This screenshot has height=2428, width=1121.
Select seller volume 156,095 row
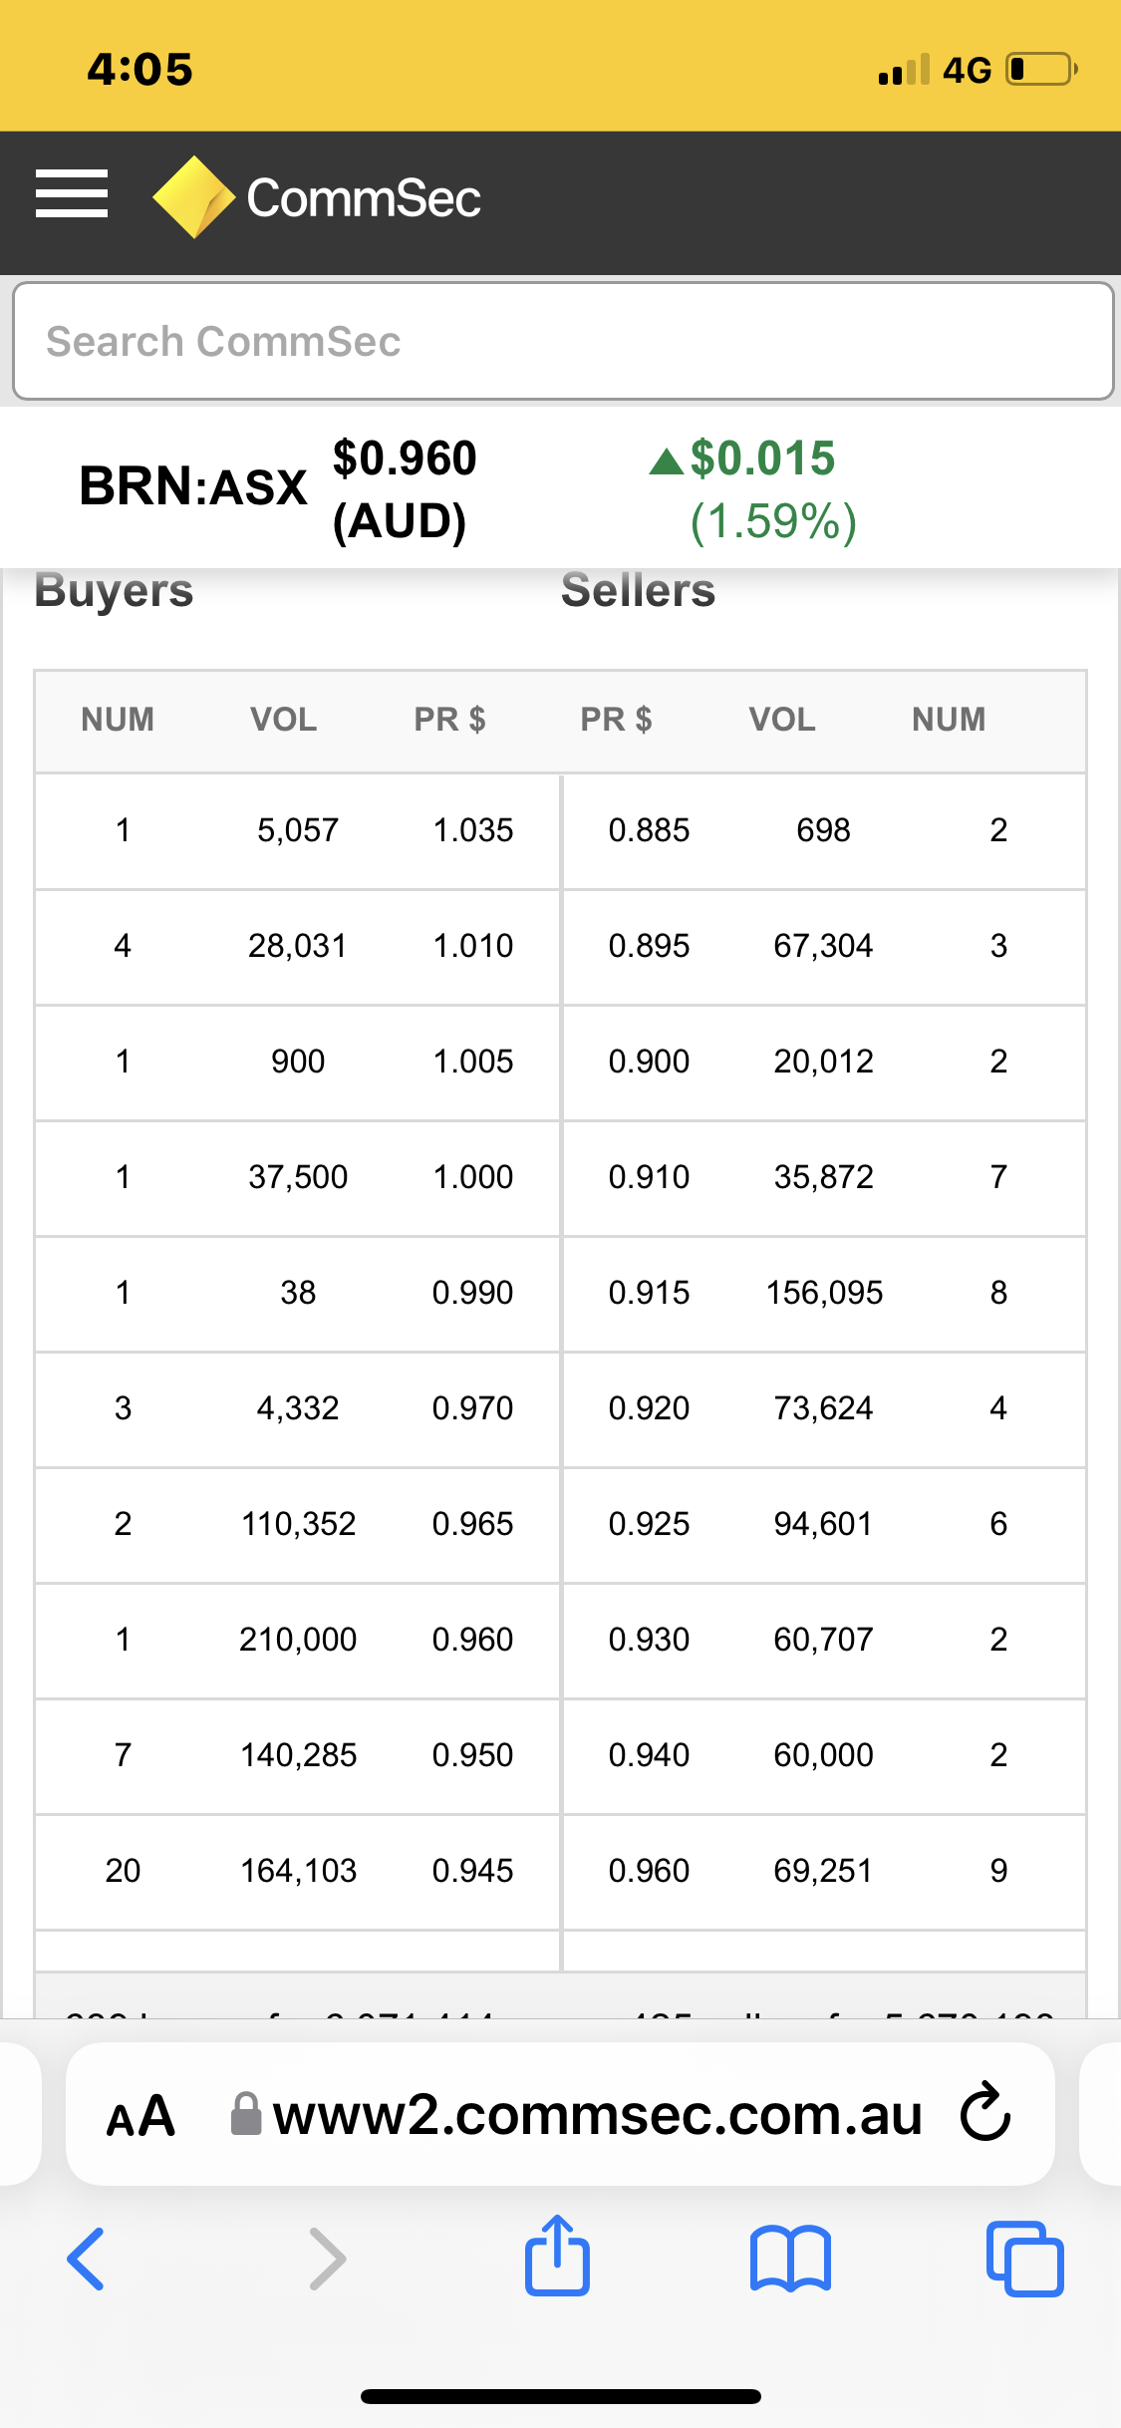(x=824, y=1293)
